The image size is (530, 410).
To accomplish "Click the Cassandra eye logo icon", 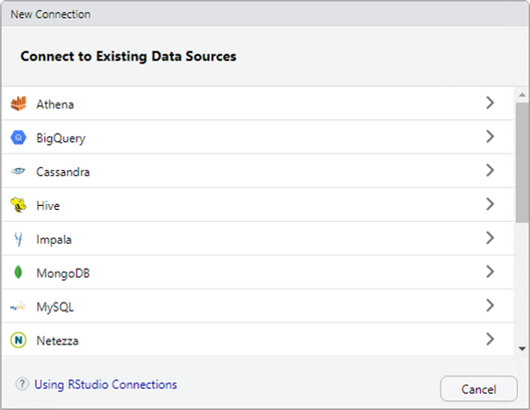I will click(18, 171).
